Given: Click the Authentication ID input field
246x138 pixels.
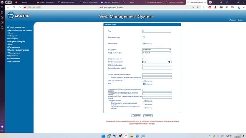Looking at the screenshot, I should [x=157, y=65].
